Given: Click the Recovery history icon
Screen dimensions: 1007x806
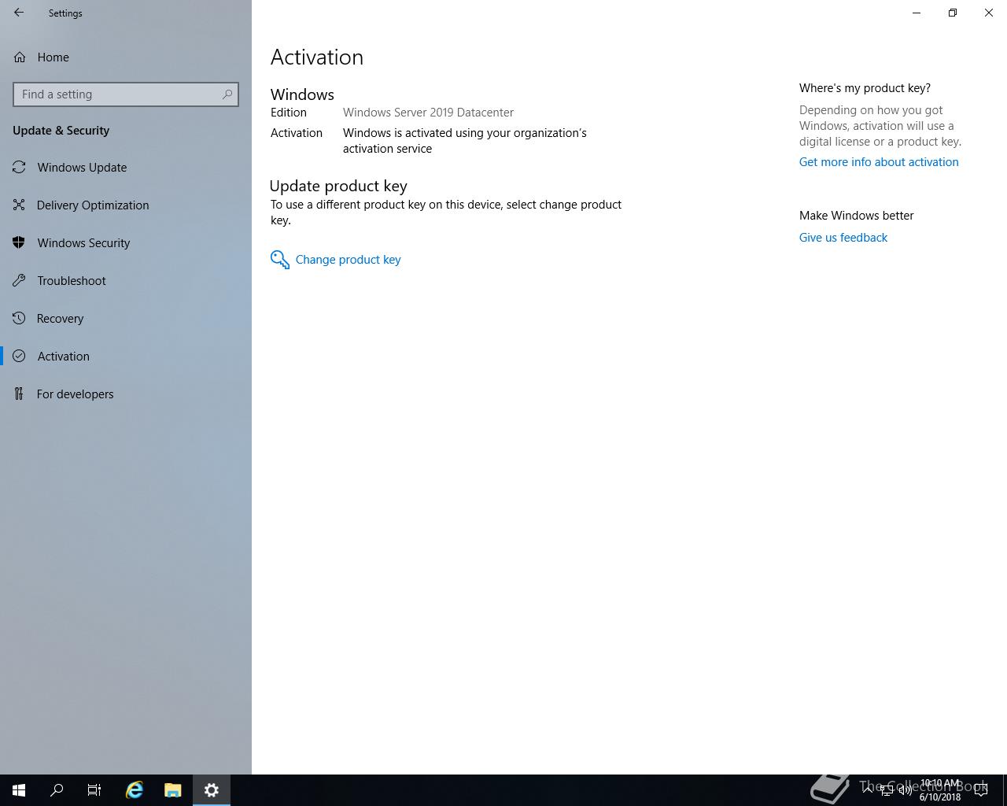Looking at the screenshot, I should (19, 319).
